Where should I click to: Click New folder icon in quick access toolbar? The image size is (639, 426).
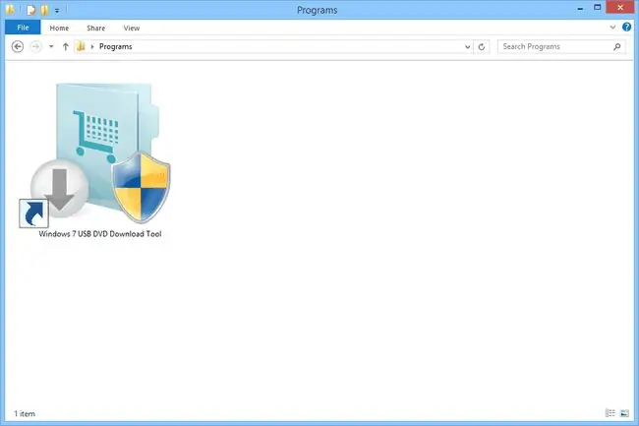[x=45, y=10]
